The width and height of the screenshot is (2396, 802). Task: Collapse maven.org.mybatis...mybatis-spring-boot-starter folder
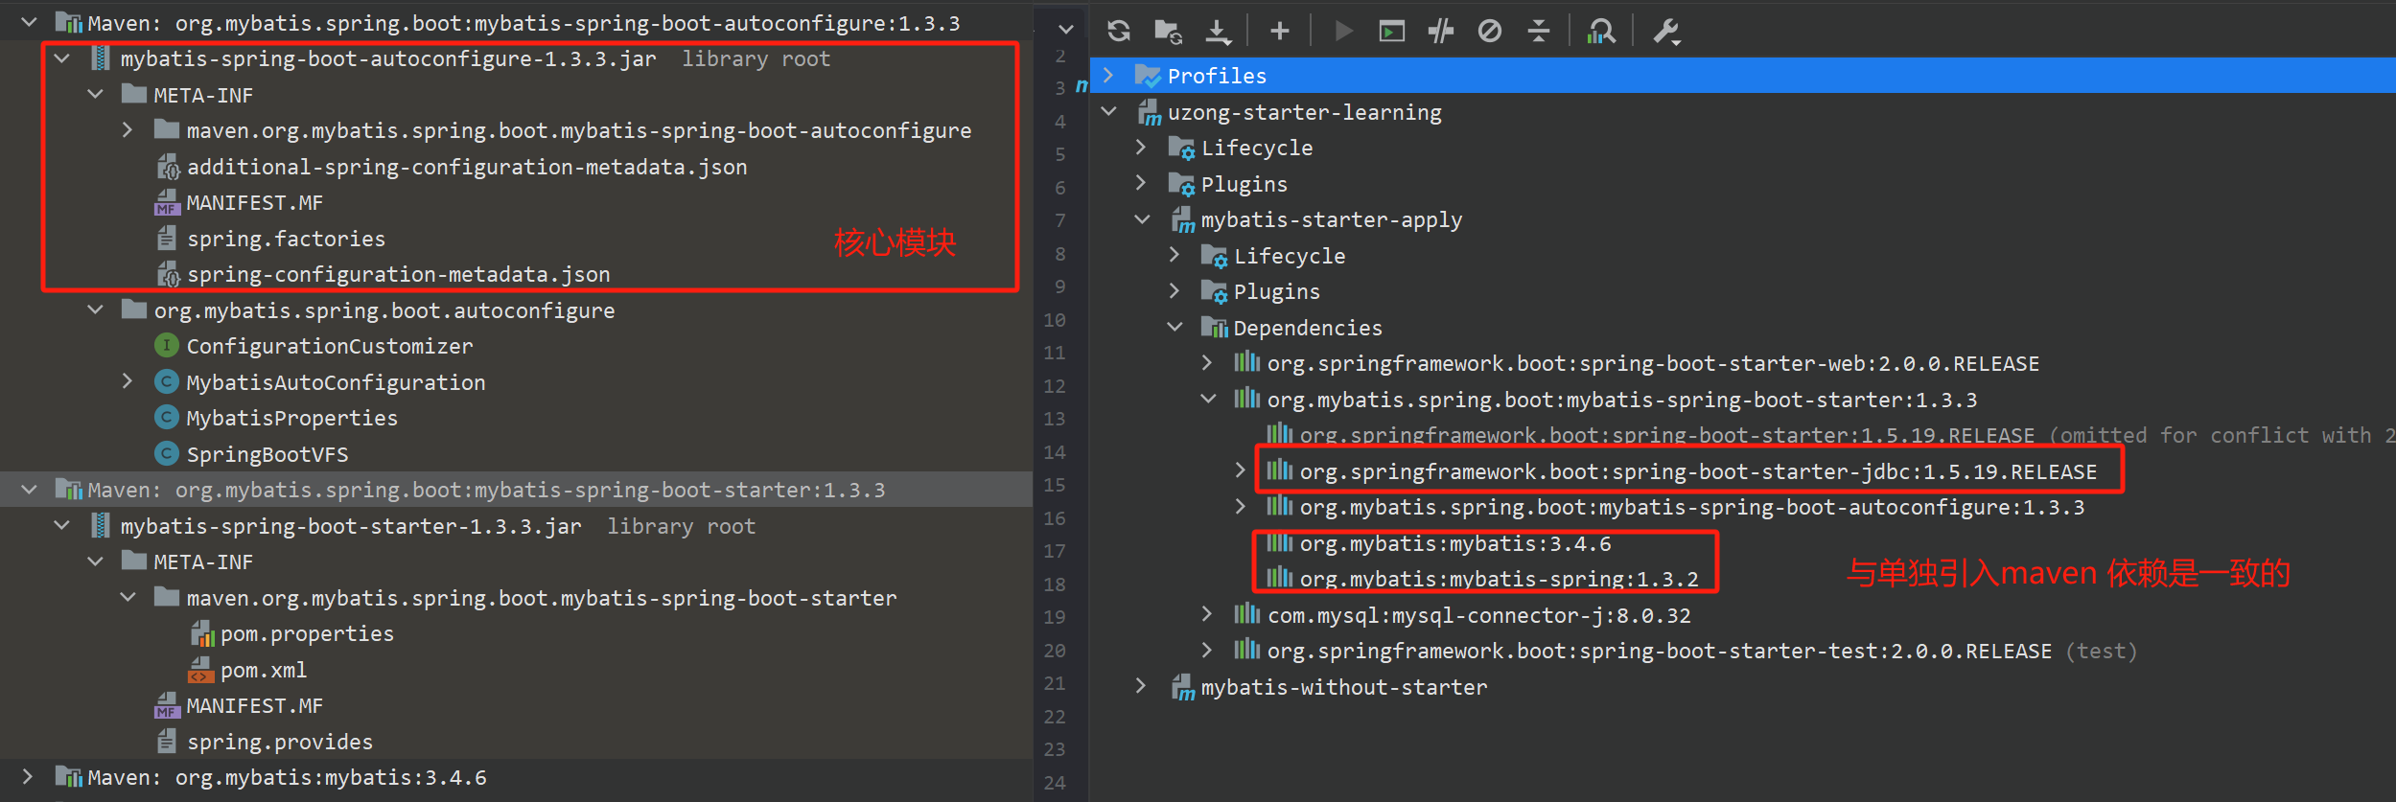pyautogui.click(x=128, y=597)
